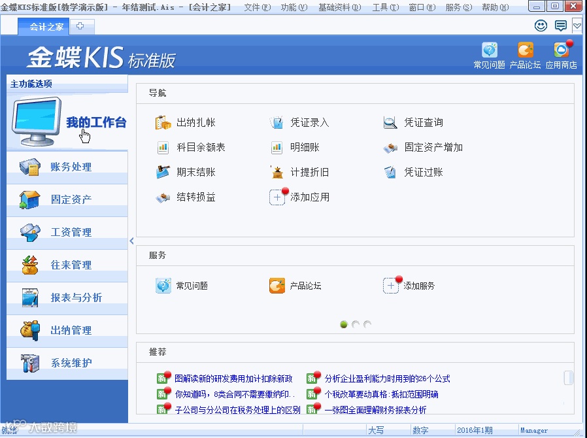Switch to the 会计之家 tab
Image resolution: width=587 pixels, height=438 pixels.
point(43,27)
